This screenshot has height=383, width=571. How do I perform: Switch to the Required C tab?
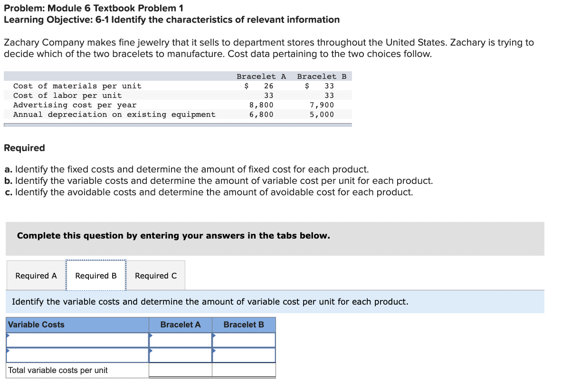[155, 276]
